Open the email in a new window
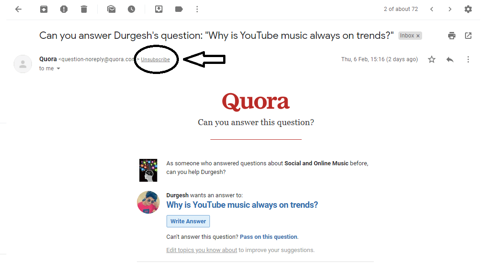 tap(468, 35)
